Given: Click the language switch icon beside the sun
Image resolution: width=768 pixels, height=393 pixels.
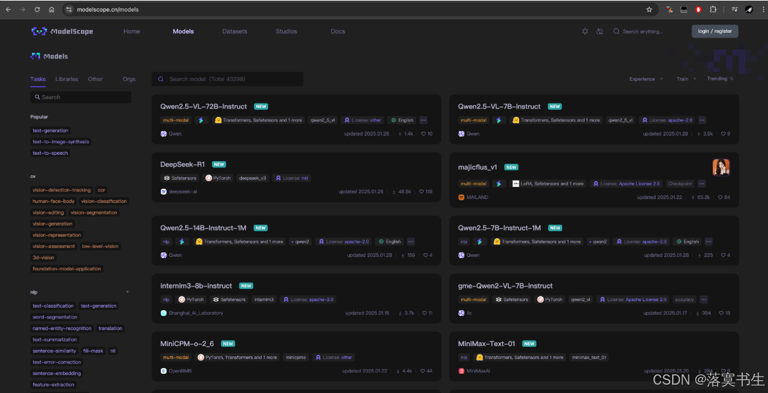Looking at the screenshot, I should point(599,31).
